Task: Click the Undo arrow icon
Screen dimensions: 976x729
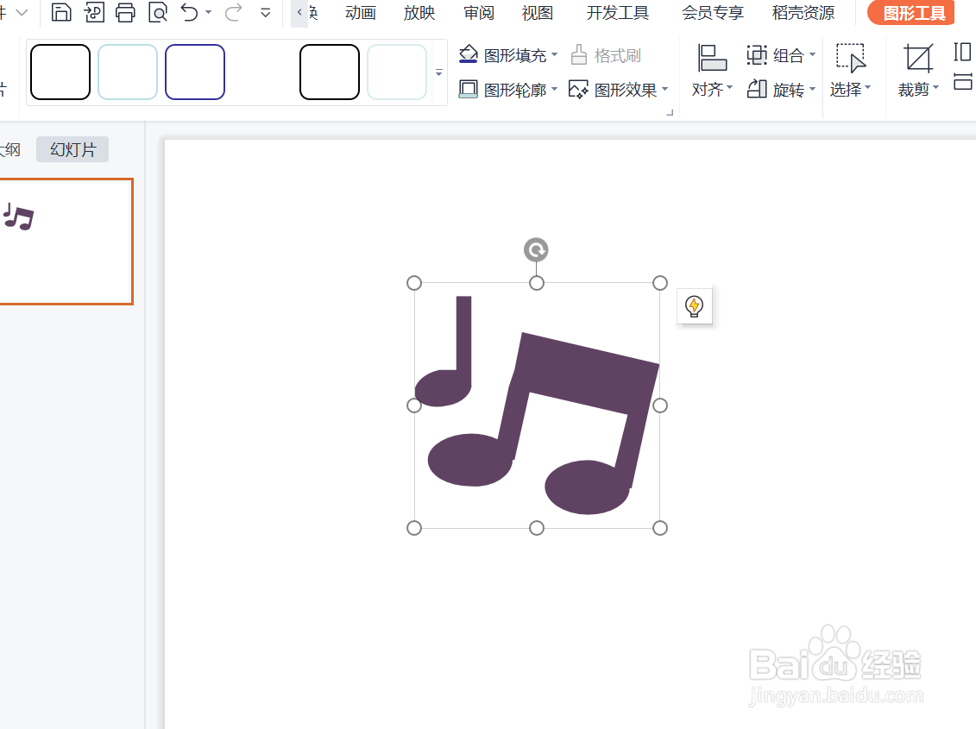Action: pos(190,12)
